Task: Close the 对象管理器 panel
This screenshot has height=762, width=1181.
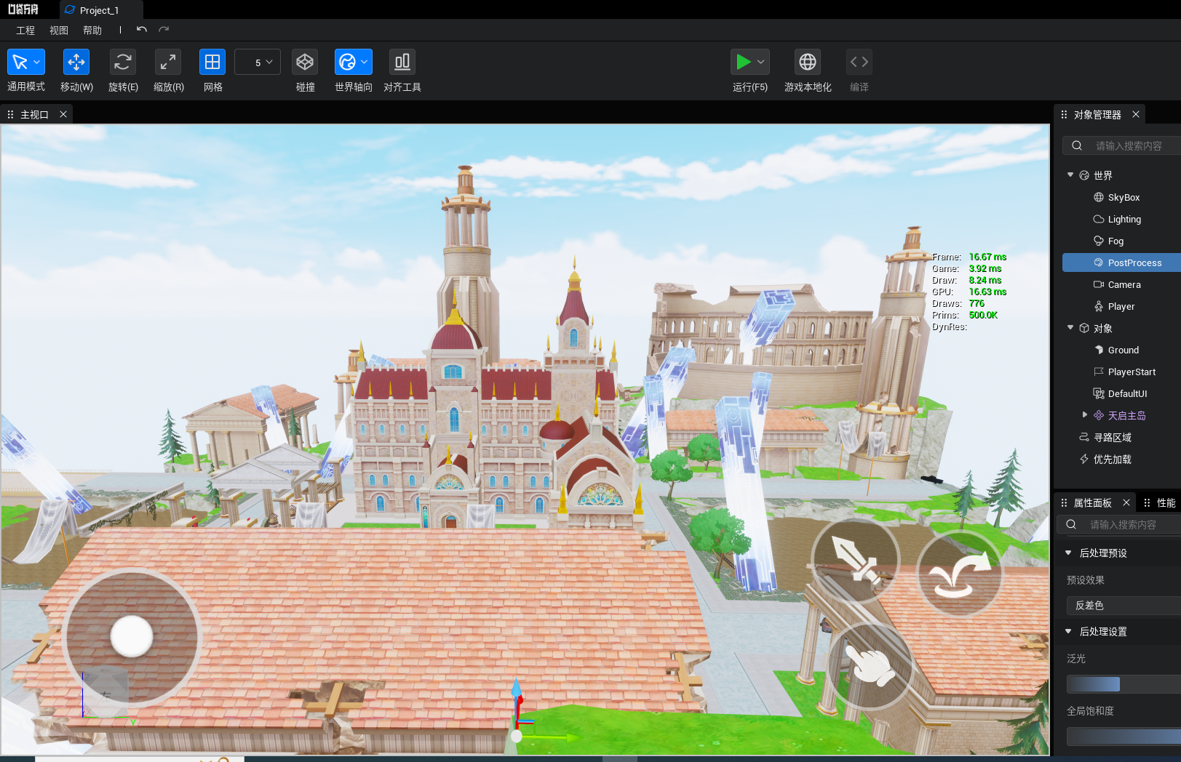Action: click(1136, 114)
